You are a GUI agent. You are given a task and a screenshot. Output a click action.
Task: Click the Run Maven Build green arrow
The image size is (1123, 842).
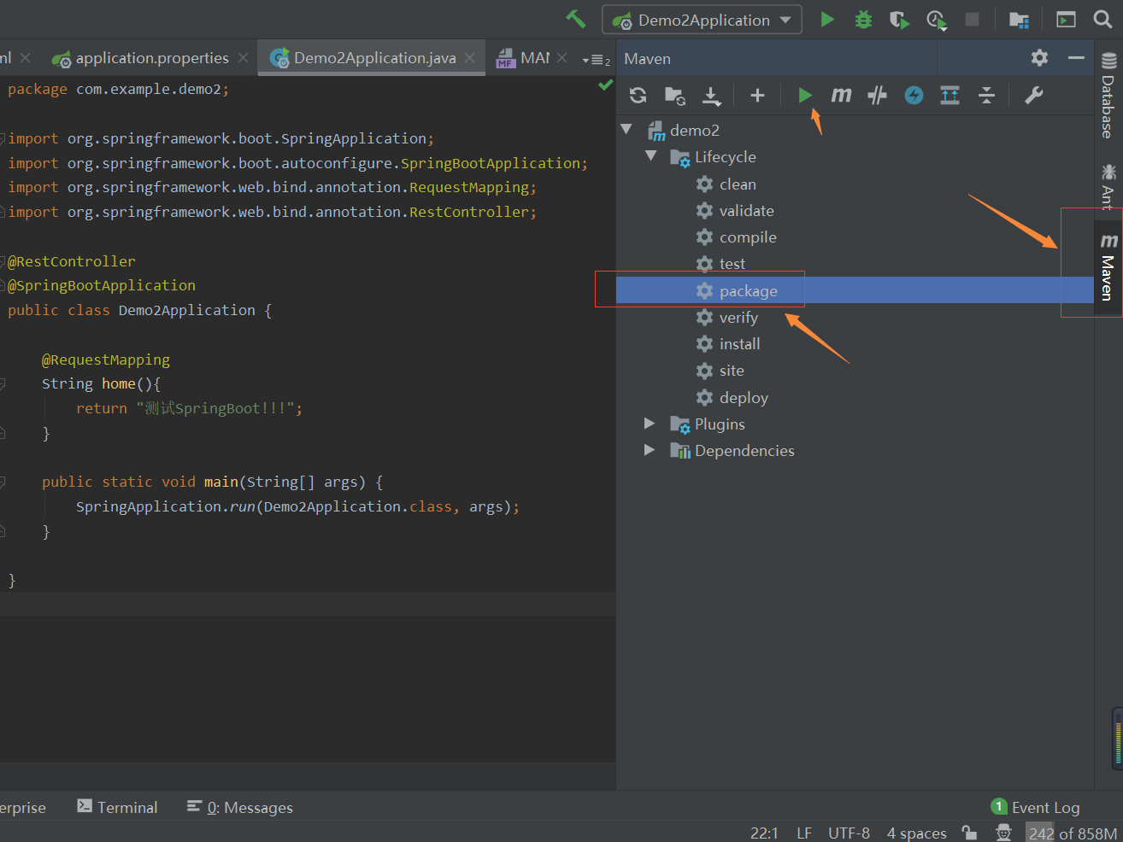point(805,96)
